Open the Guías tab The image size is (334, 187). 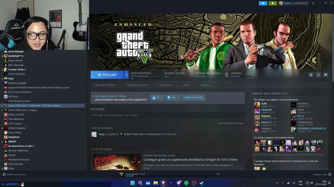tap(186, 85)
